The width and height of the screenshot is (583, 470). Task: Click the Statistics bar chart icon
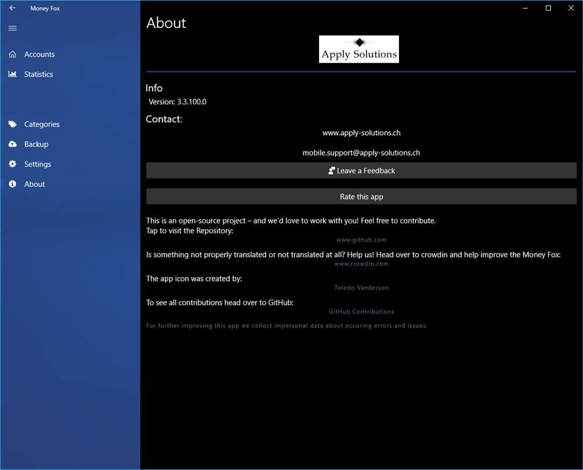pos(12,74)
